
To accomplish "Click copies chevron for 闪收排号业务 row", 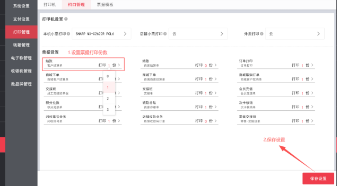I will (x=119, y=121).
